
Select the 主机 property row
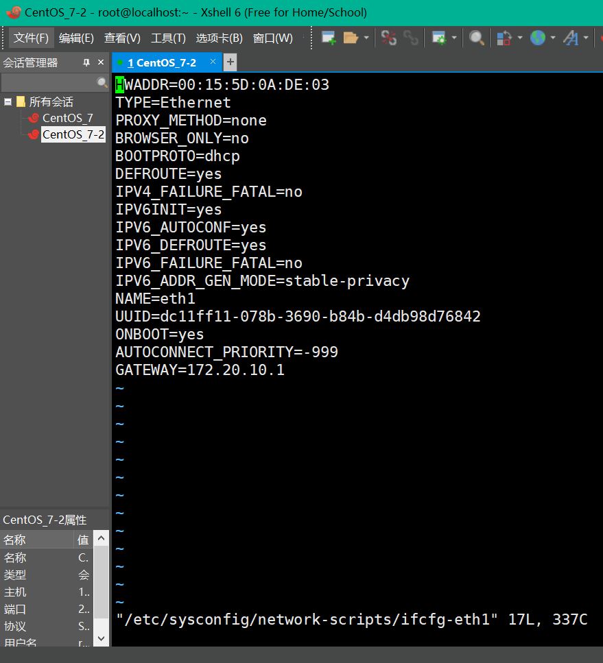click(47, 592)
